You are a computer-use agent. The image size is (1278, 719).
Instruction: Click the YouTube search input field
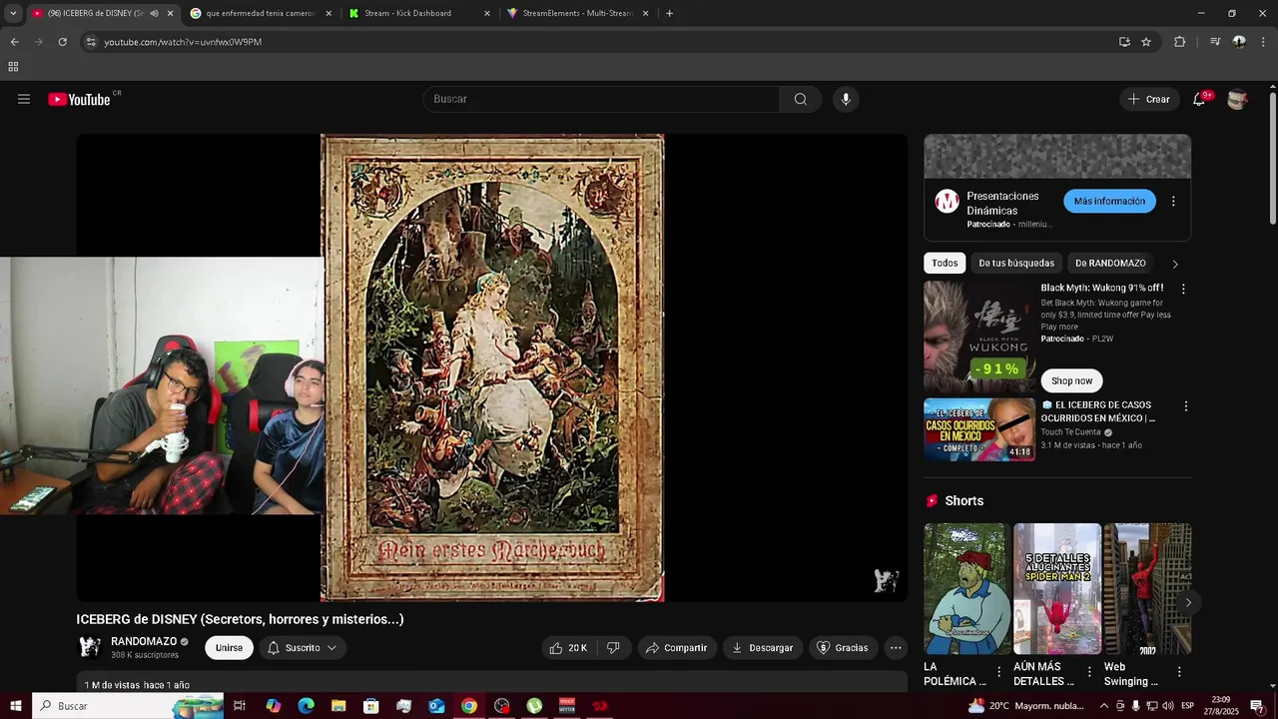[x=601, y=99]
